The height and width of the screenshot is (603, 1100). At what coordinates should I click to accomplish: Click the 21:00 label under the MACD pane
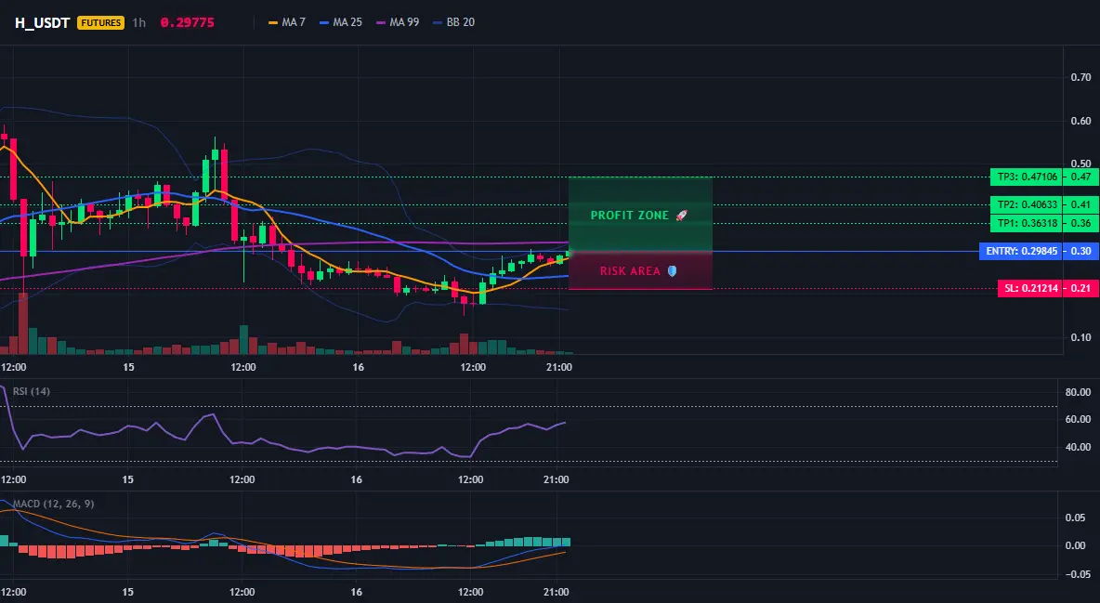(557, 592)
